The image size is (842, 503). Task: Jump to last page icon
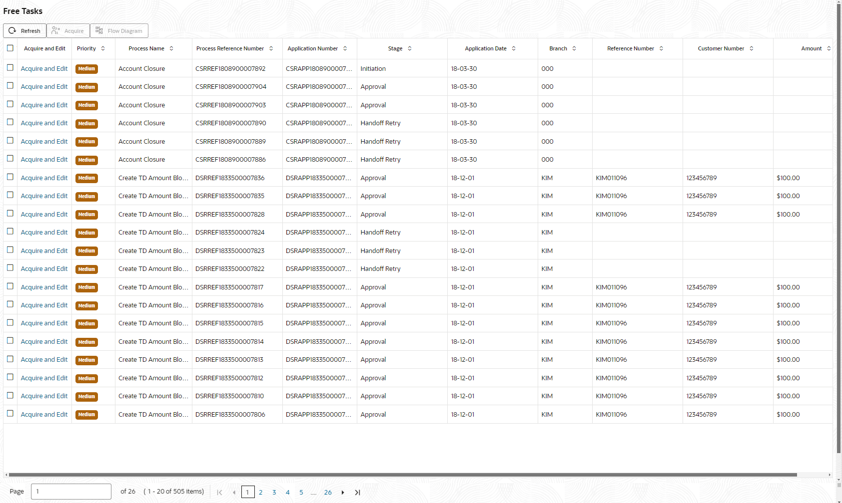[x=357, y=492]
